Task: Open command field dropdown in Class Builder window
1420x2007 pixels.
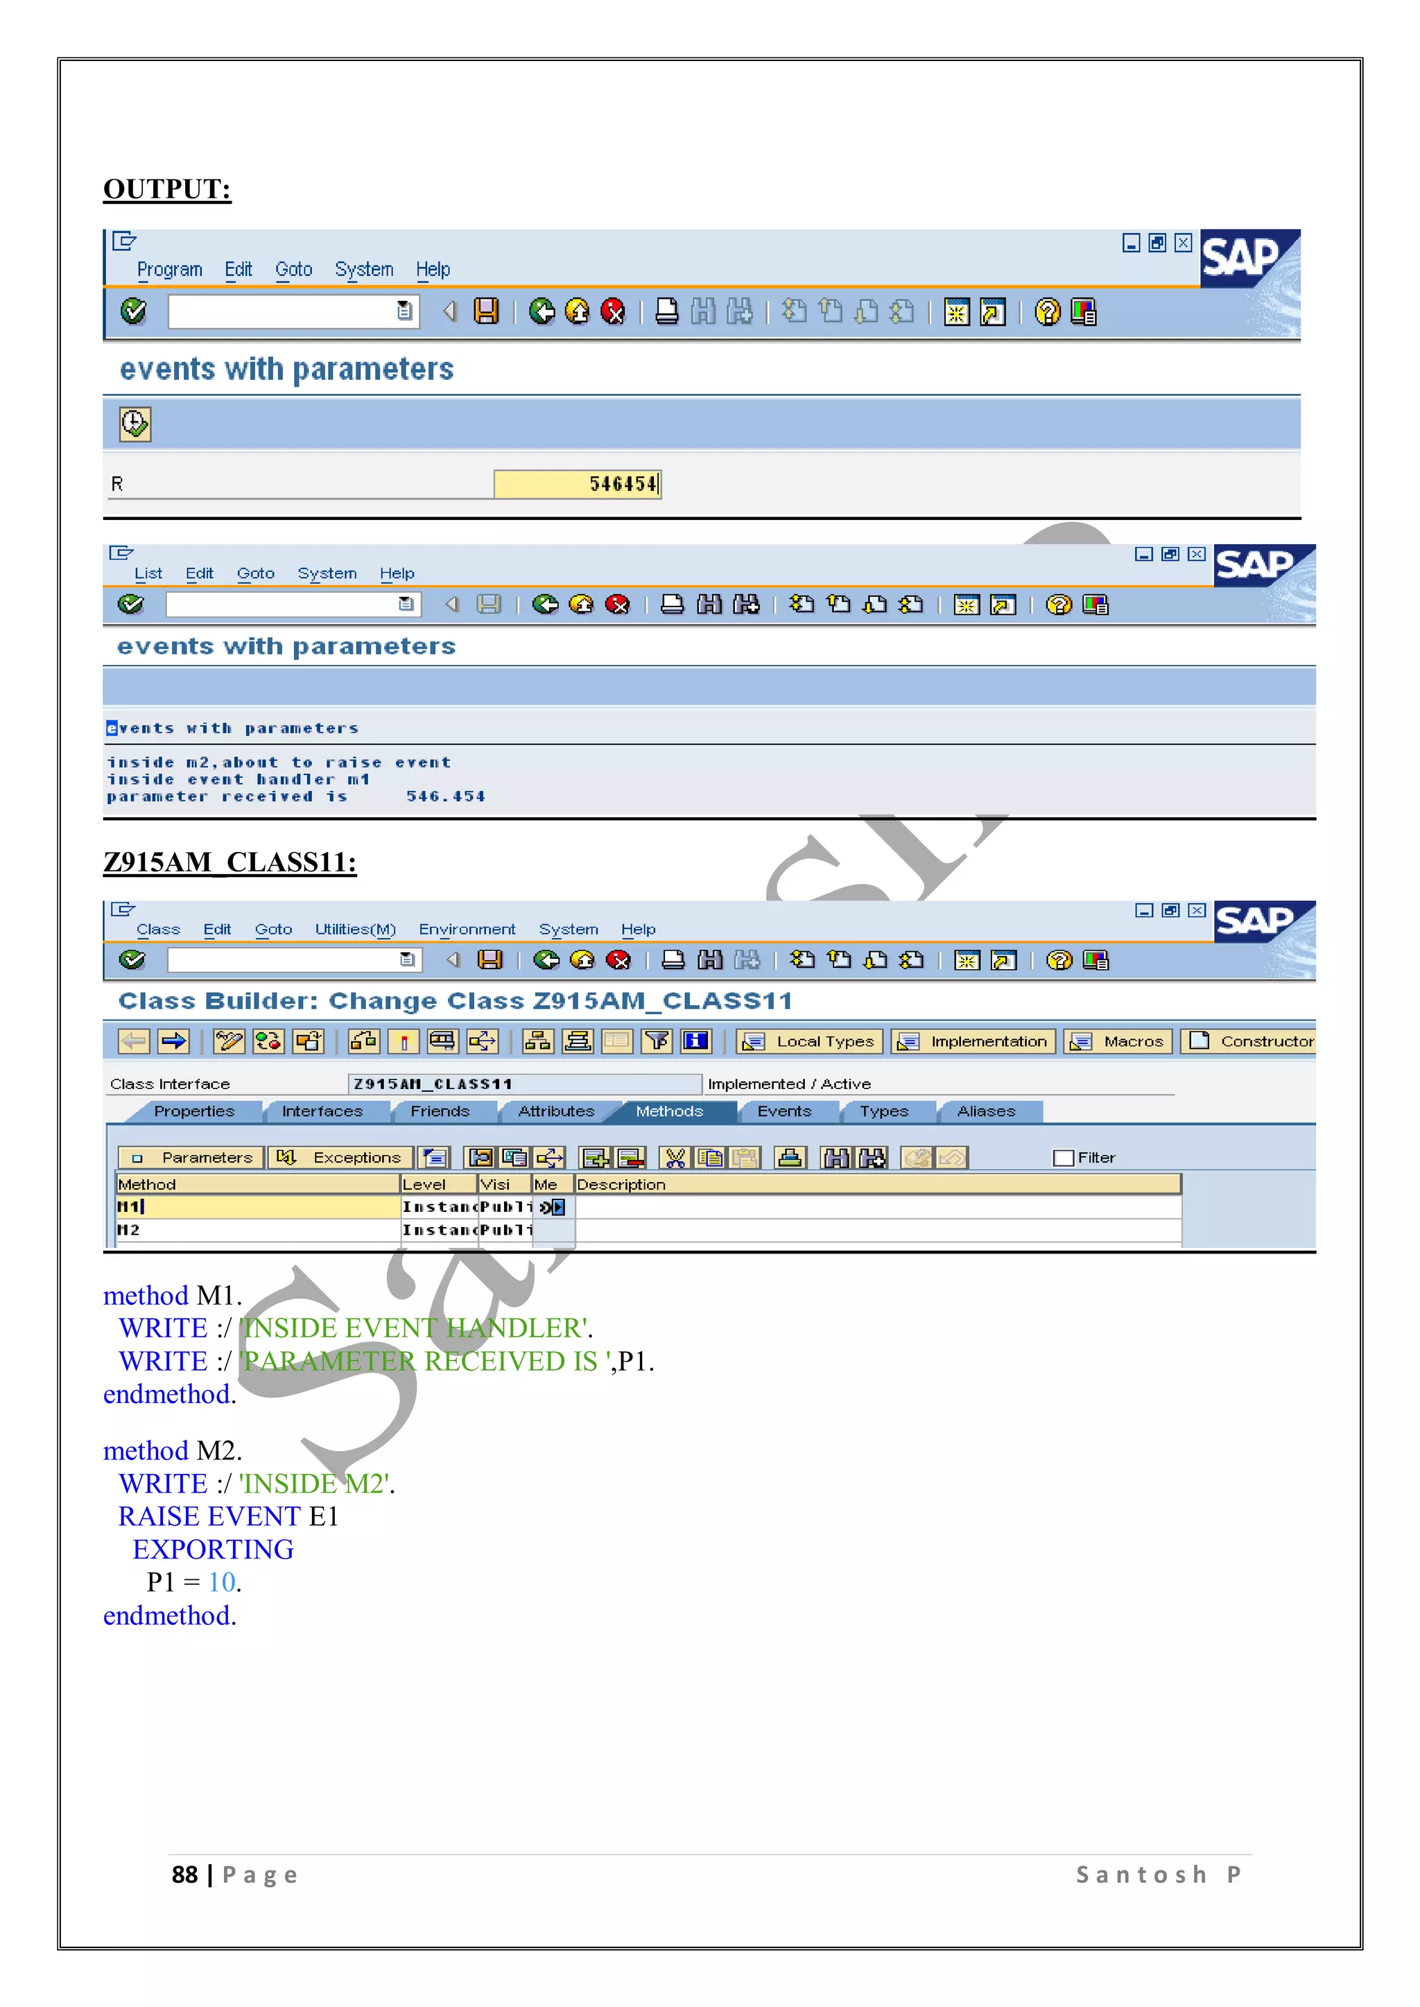Action: [x=406, y=959]
